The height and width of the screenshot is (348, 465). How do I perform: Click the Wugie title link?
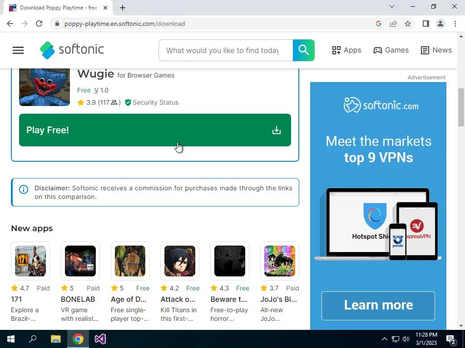click(x=95, y=74)
